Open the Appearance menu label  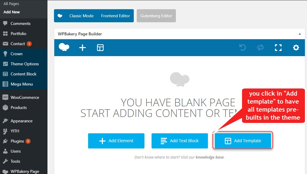(x=22, y=121)
